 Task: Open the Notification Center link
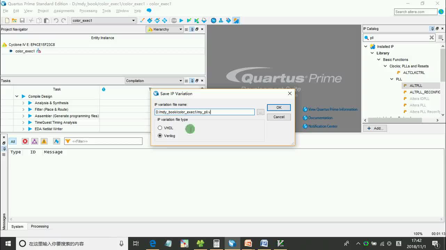322,126
